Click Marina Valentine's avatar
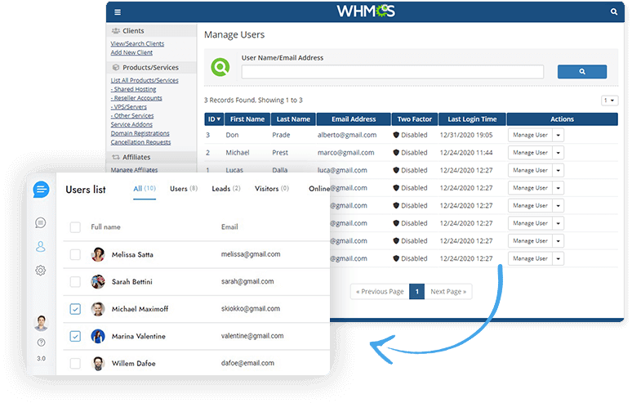The height and width of the screenshot is (403, 632). coord(98,336)
